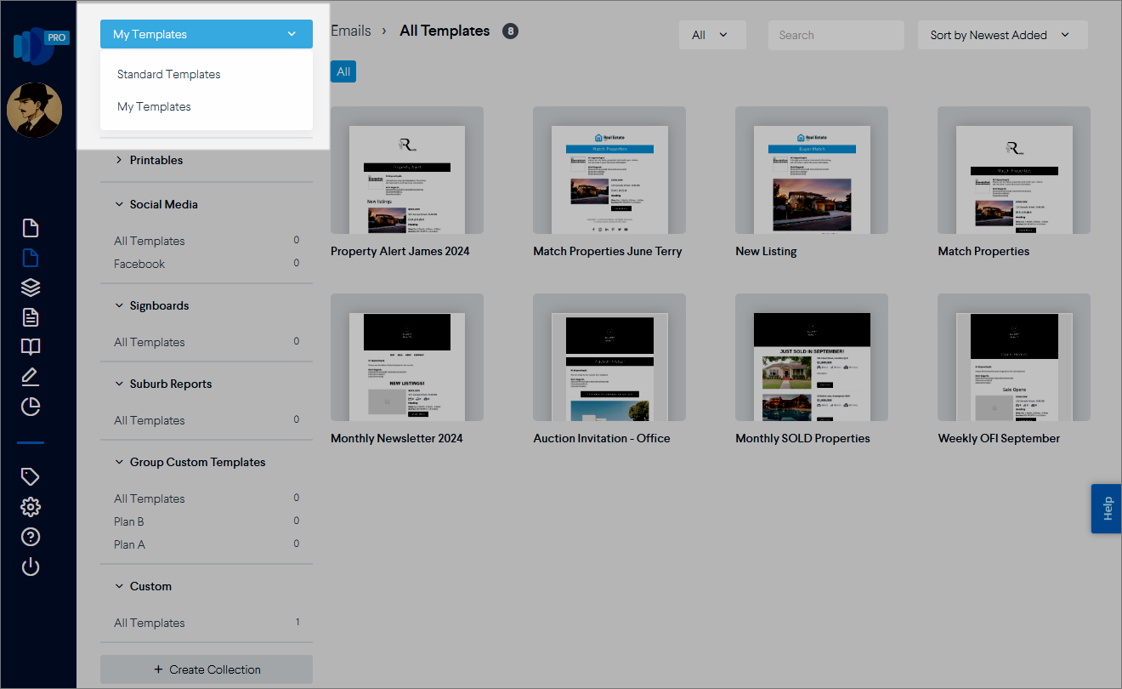Collapse the Suburb Reports section
Image resolution: width=1122 pixels, height=689 pixels.
tap(163, 384)
